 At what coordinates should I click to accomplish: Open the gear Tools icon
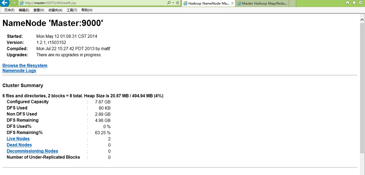(x=360, y=3)
